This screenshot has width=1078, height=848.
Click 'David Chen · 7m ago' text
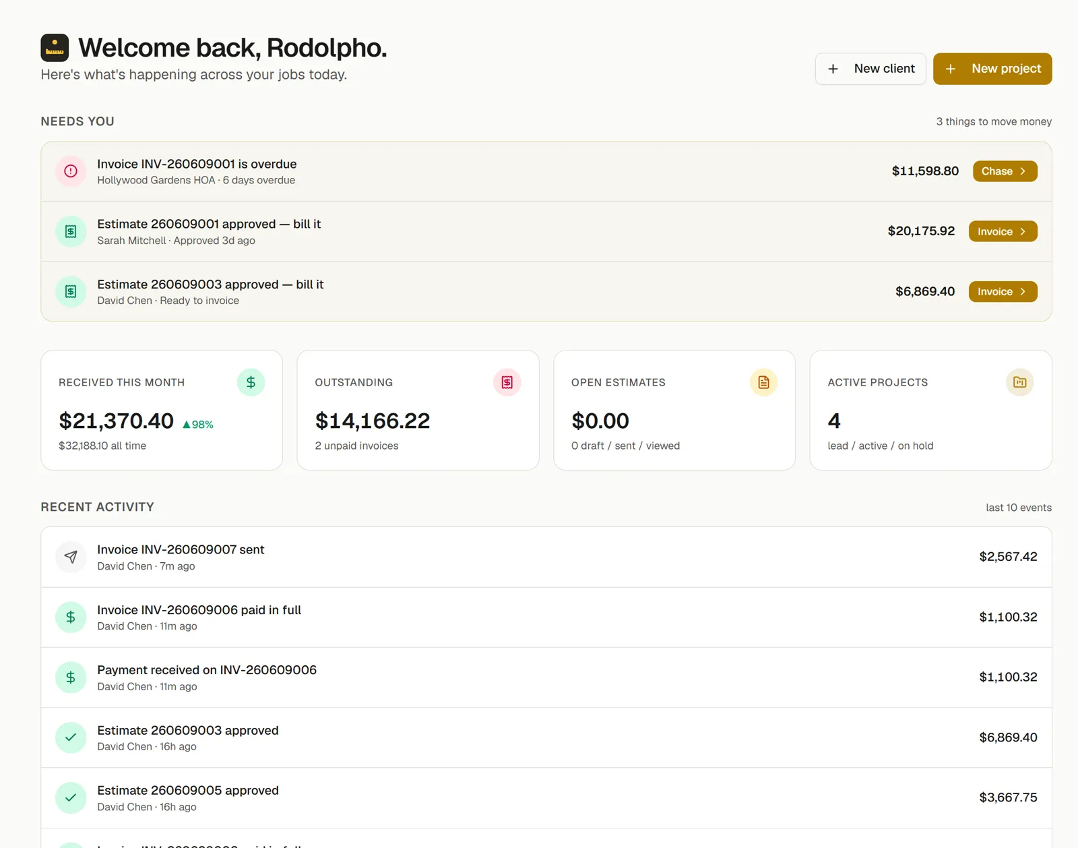(146, 566)
